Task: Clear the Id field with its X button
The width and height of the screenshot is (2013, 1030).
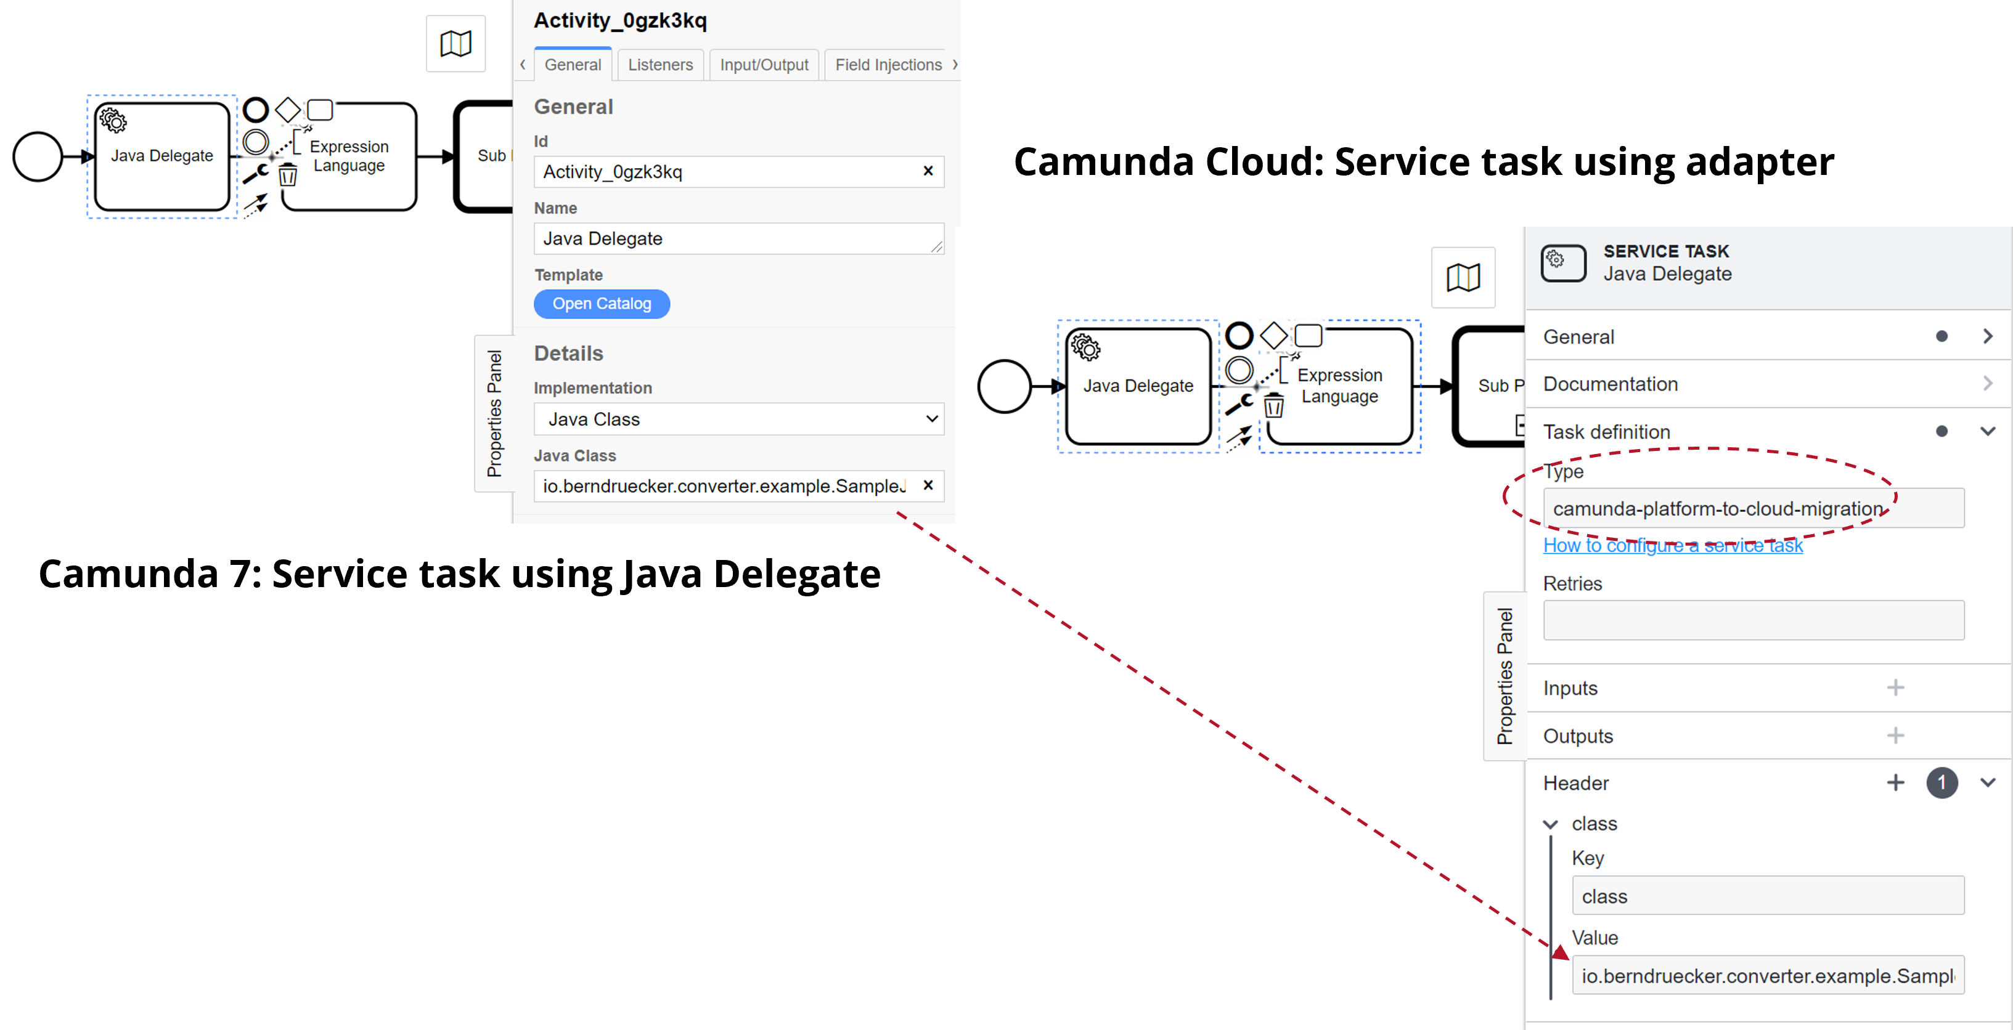Action: (928, 171)
